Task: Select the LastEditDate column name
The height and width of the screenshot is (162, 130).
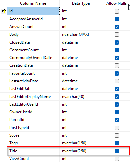Action: coord(33,89)
